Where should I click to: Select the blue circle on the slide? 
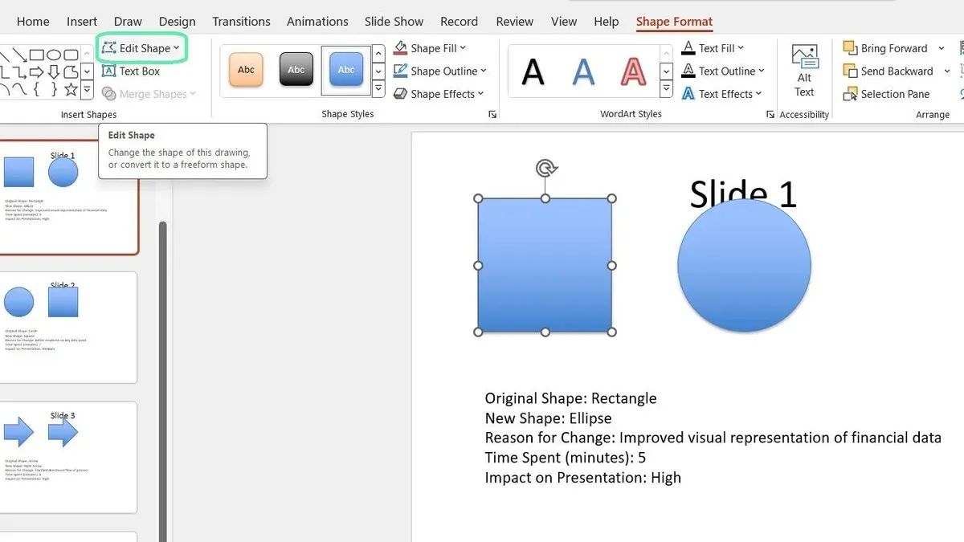coord(744,265)
